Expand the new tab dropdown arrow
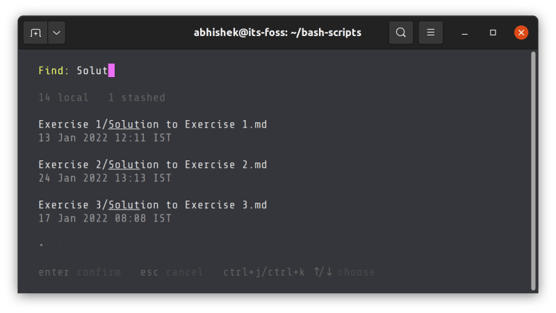The width and height of the screenshot is (556, 313). (x=56, y=33)
